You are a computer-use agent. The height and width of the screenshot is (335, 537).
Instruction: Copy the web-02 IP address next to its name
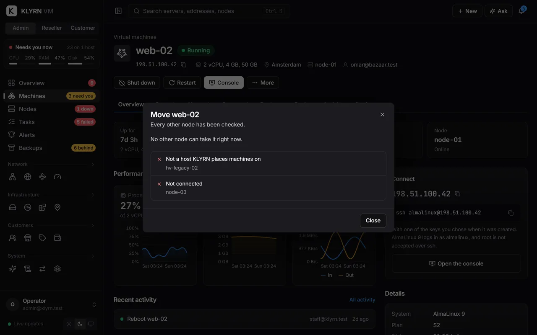(x=183, y=65)
